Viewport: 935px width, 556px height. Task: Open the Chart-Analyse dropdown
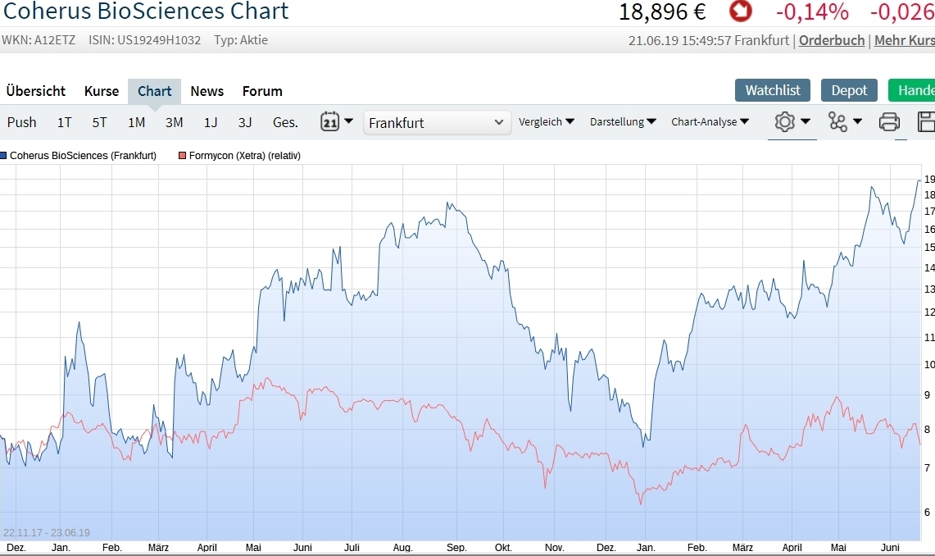tap(710, 122)
